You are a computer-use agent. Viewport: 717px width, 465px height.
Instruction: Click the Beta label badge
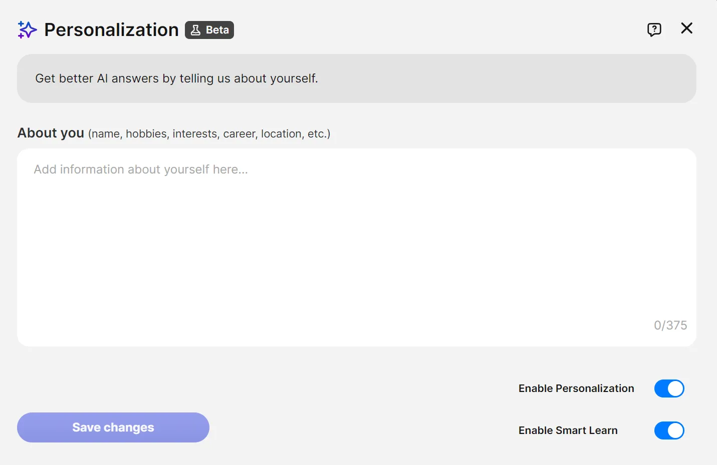[x=209, y=30]
